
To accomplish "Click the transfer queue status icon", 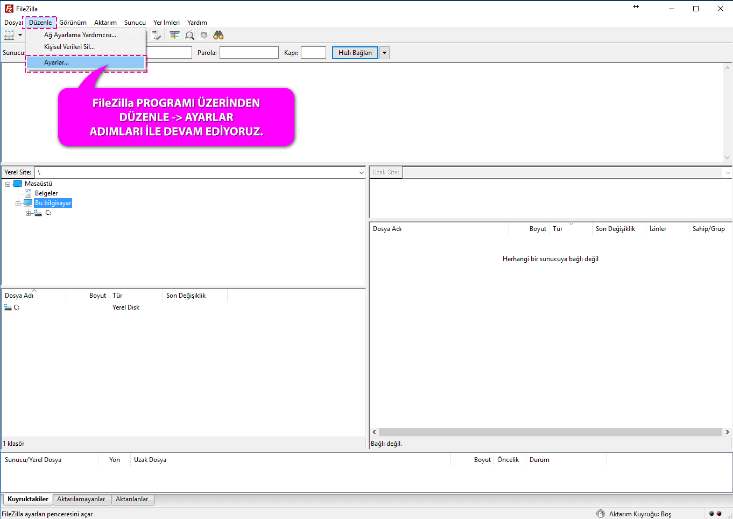I will point(601,514).
